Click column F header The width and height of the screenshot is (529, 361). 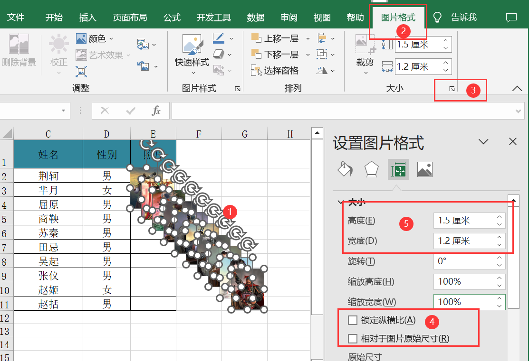(x=199, y=134)
